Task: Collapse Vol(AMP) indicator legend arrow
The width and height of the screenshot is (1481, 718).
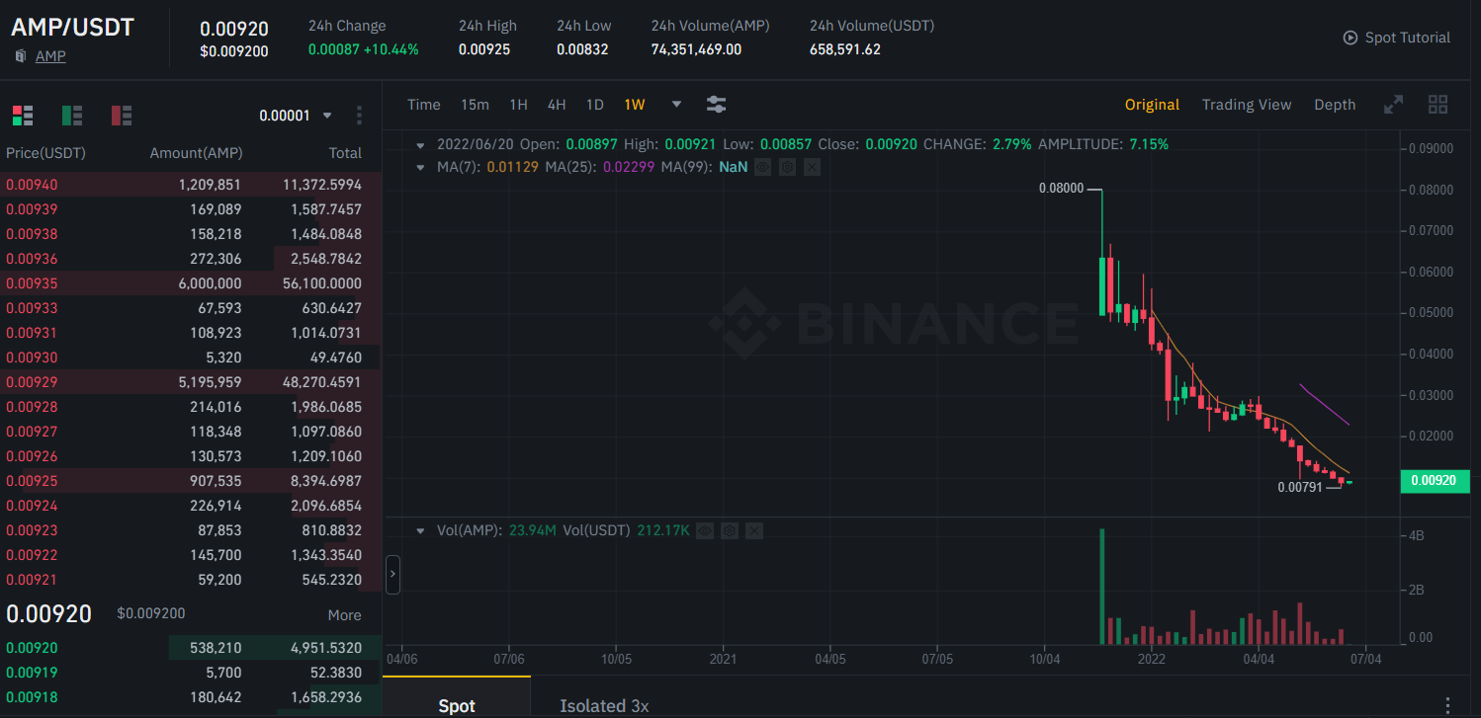Action: pyautogui.click(x=421, y=530)
